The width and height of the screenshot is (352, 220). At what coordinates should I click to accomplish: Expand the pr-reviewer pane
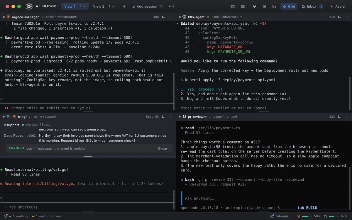point(346,116)
